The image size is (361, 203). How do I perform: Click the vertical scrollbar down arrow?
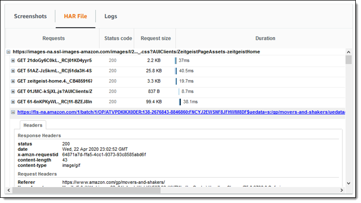click(x=349, y=183)
